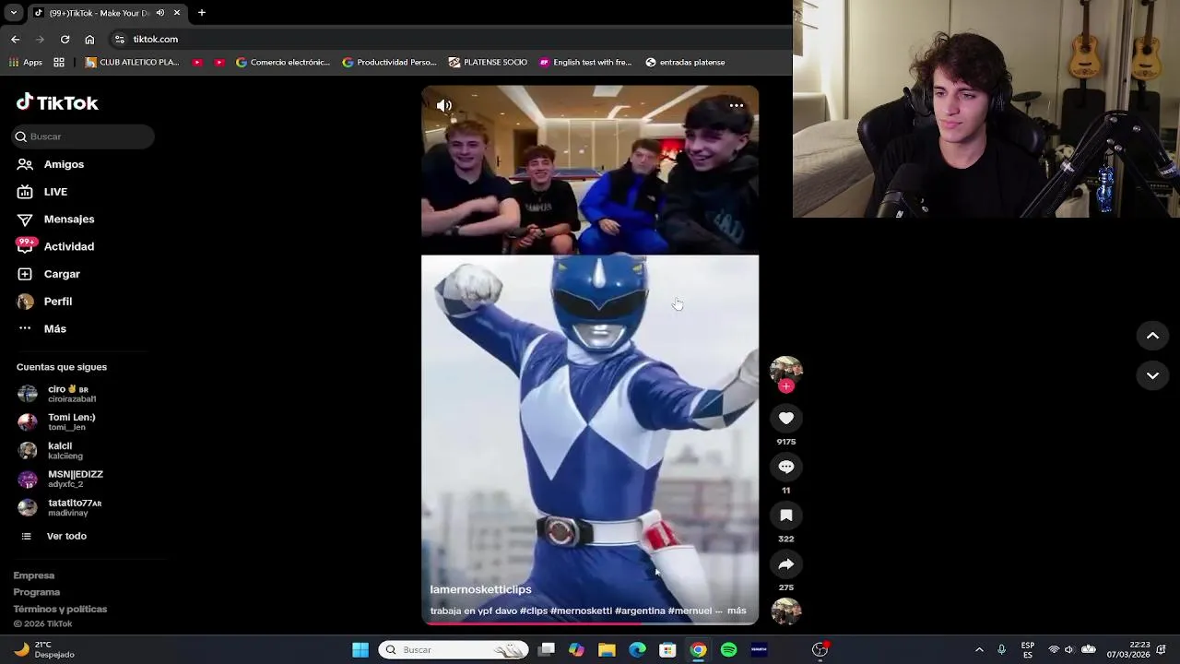Expand Términos y políticas footer section
Viewport: 1180px width, 664px height.
[x=60, y=609]
